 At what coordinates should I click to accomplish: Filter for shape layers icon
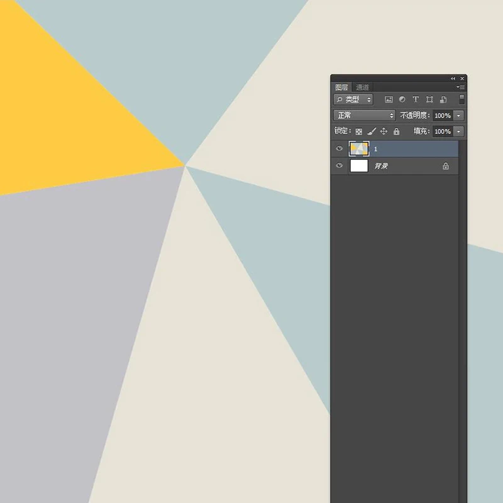(x=429, y=99)
